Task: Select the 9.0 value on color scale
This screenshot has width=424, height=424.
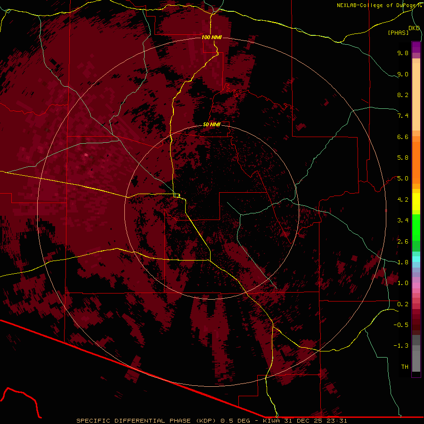Action: (403, 74)
